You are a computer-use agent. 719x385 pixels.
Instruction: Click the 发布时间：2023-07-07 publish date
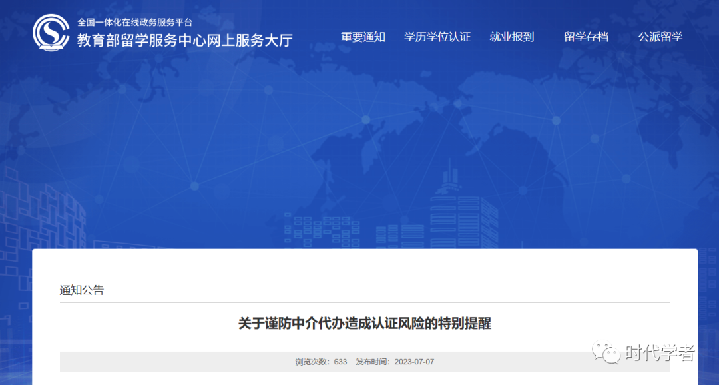395,362
